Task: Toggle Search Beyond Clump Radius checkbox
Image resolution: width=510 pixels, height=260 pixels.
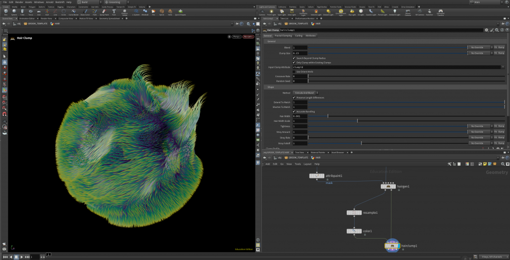Action: (294, 58)
